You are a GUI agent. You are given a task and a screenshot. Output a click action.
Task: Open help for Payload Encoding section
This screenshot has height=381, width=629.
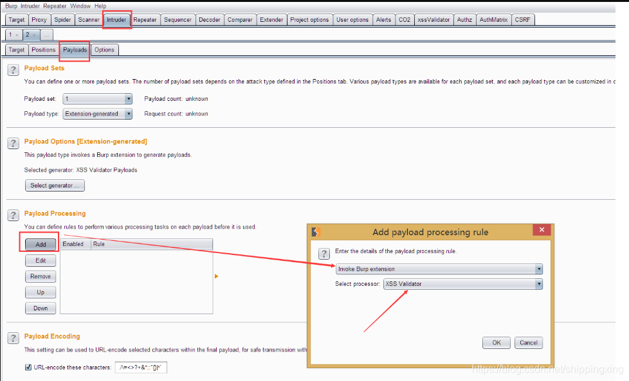pos(13,338)
